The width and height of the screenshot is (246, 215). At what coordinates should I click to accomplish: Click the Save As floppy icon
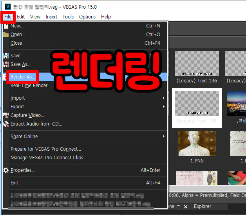[6, 64]
